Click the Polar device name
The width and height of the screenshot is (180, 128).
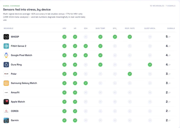[14, 74]
